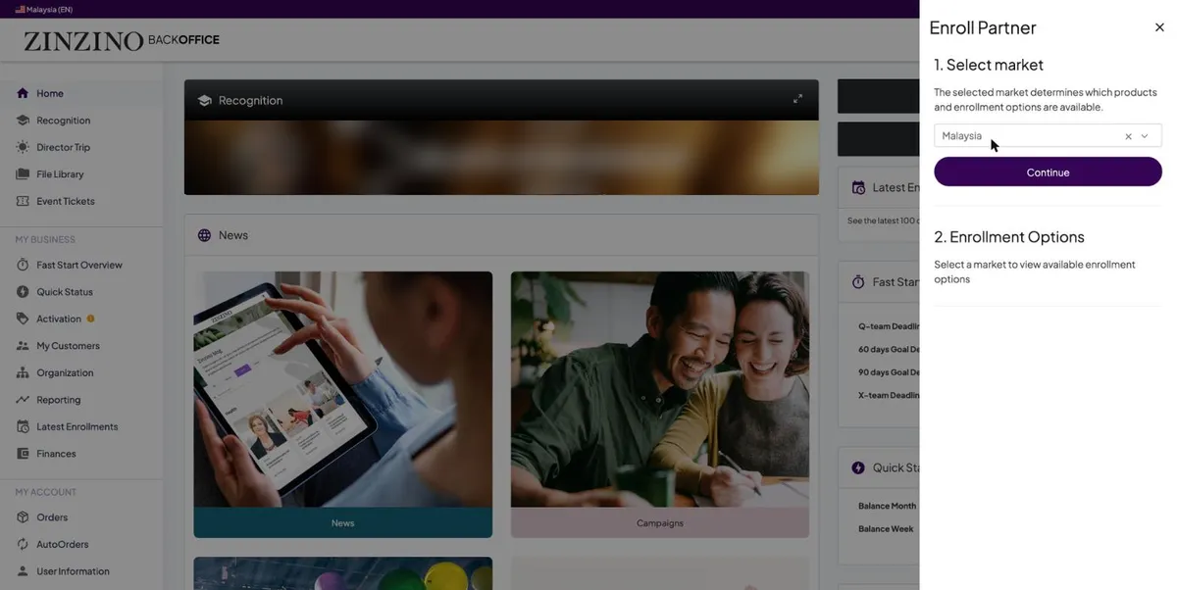Open Fast Start Overview menu item
The image size is (1177, 590).
point(79,265)
